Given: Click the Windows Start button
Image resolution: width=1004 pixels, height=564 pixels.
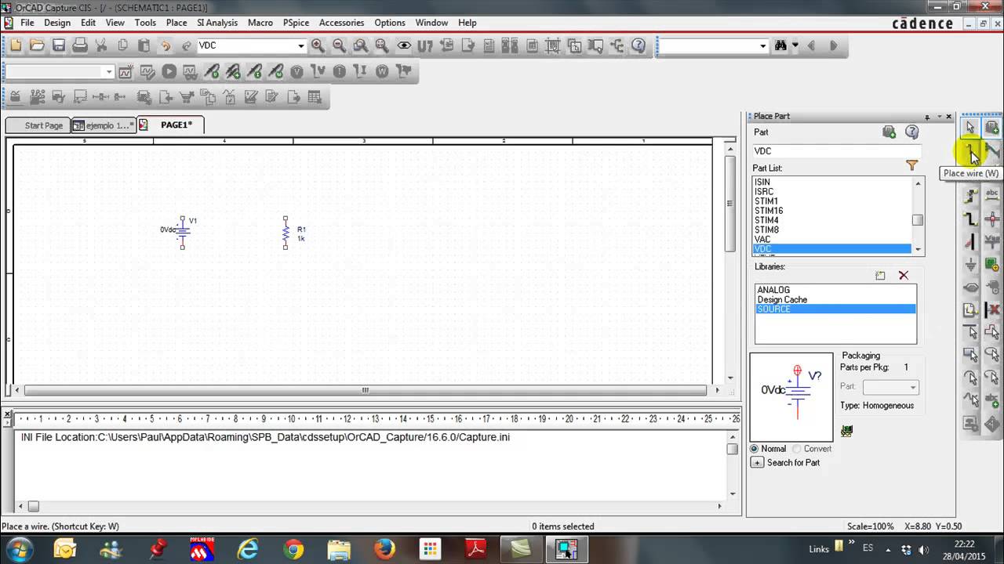Looking at the screenshot, I should pos(19,548).
